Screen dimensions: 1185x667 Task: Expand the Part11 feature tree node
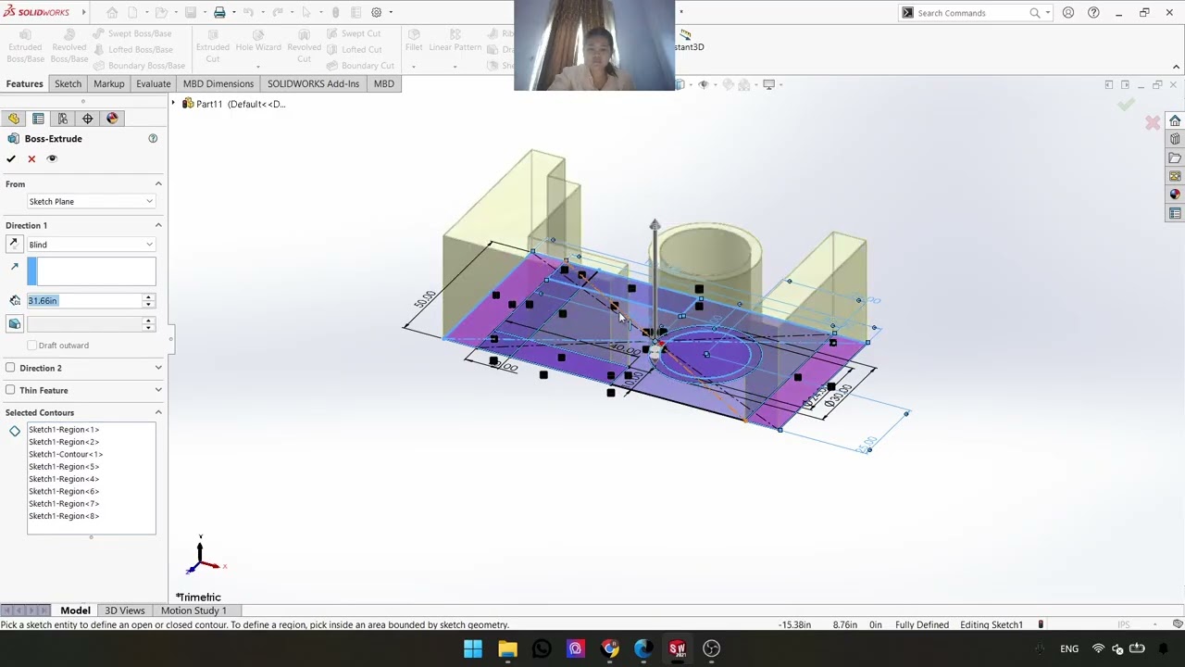pyautogui.click(x=173, y=104)
